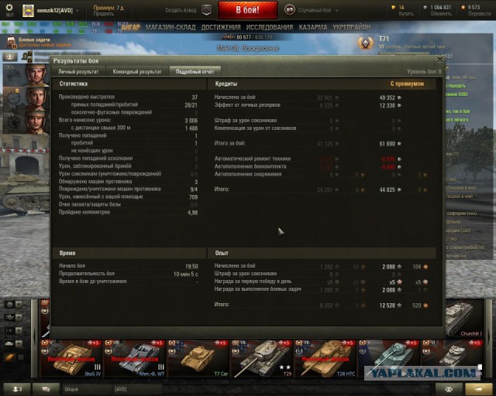Expand the tier I-X filter dropdown
The height and width of the screenshot is (396, 496).
19,330
